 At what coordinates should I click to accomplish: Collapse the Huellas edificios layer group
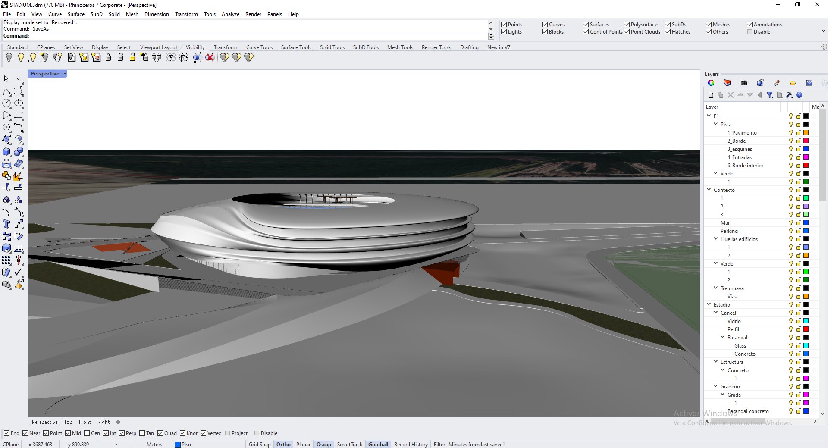point(715,238)
